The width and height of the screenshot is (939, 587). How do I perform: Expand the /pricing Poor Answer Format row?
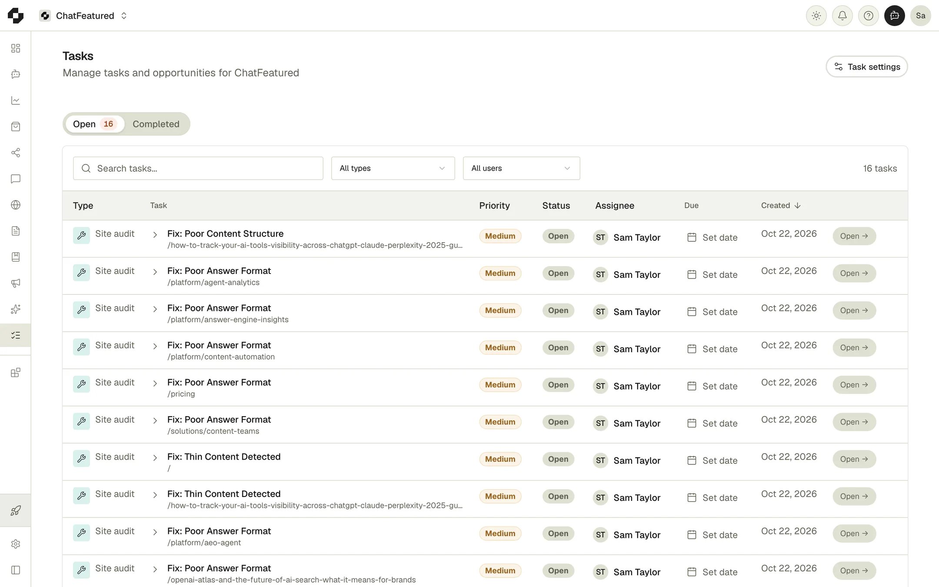(155, 384)
